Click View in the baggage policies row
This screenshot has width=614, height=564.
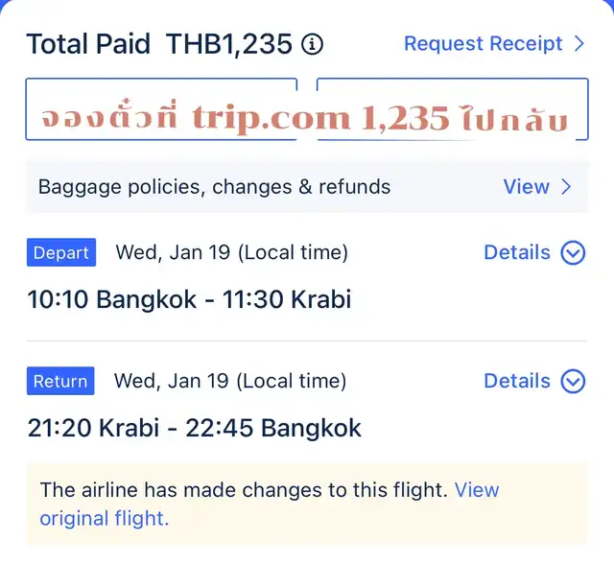coord(526,187)
